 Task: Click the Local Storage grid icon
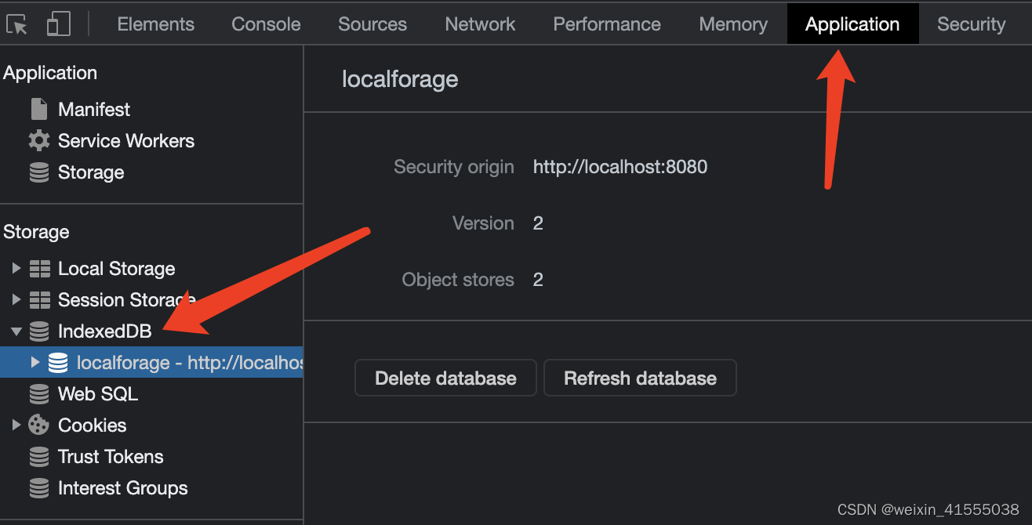(41, 268)
